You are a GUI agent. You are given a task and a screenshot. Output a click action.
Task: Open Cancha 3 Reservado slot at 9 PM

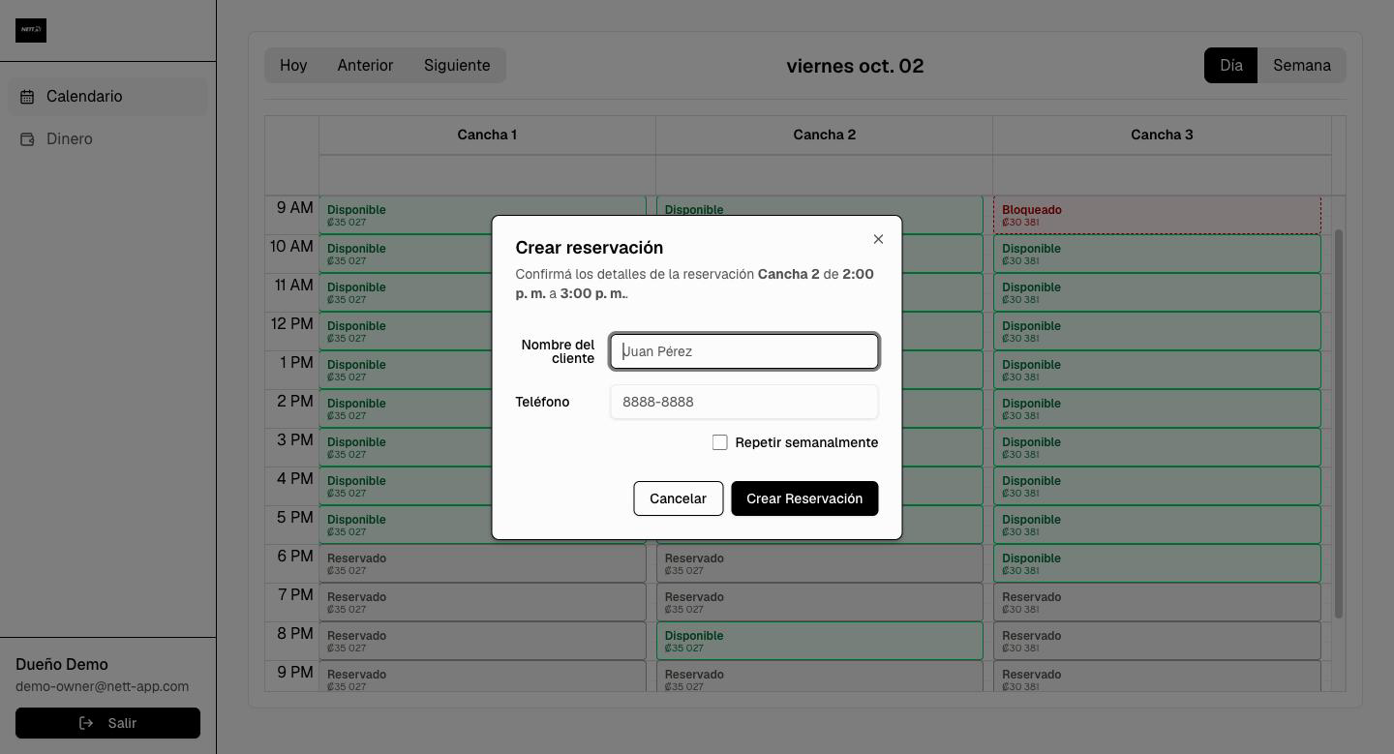tap(1157, 676)
